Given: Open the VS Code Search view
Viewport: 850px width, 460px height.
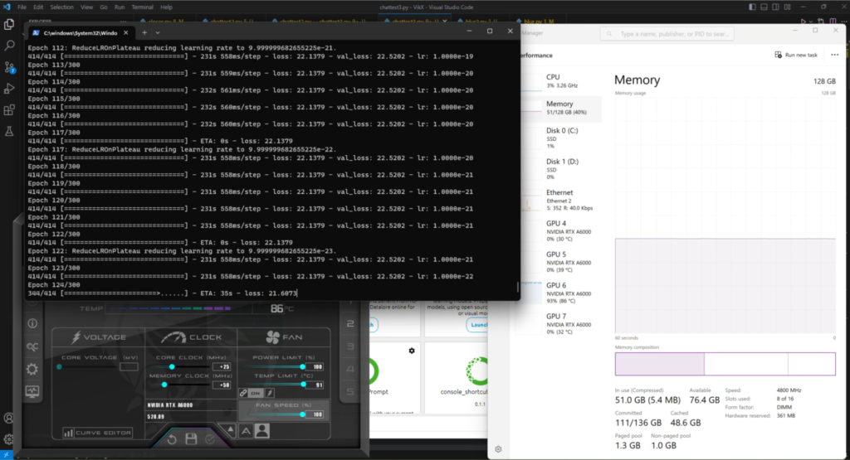Looking at the screenshot, I should (x=9, y=46).
